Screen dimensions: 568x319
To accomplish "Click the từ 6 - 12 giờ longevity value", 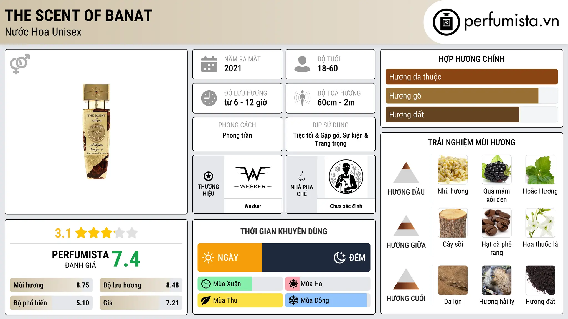I will [x=245, y=102].
